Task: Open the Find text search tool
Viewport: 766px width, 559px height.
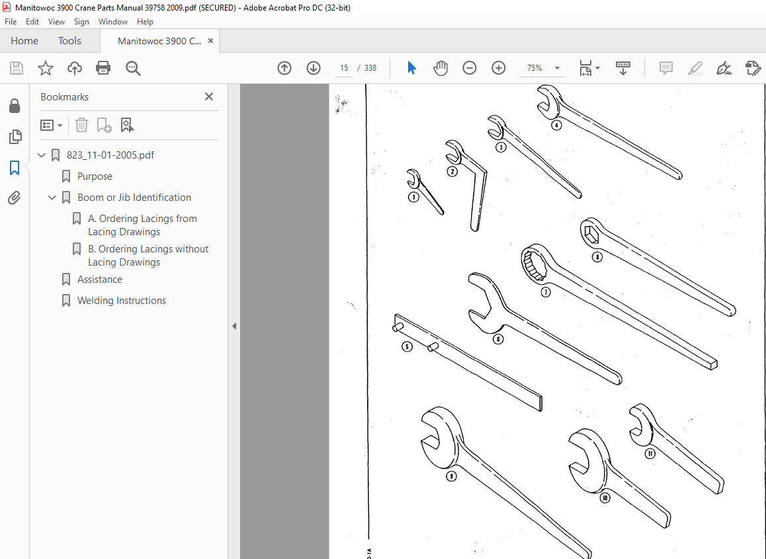Action: (x=133, y=68)
